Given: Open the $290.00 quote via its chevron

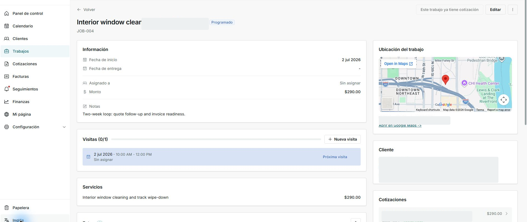Looking at the screenshot, I should pos(506,214).
